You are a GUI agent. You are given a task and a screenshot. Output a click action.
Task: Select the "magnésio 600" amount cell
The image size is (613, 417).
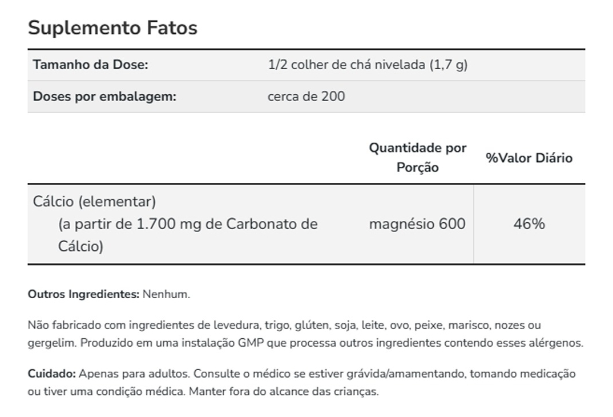tap(417, 224)
